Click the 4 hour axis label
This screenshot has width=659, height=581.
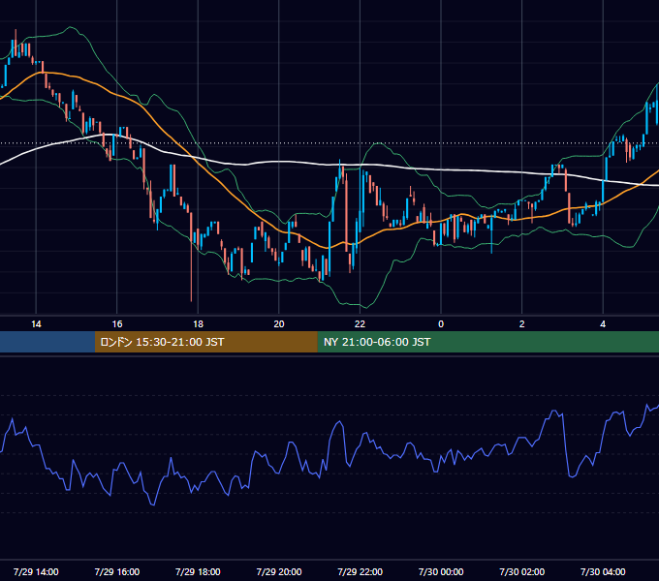tap(603, 324)
